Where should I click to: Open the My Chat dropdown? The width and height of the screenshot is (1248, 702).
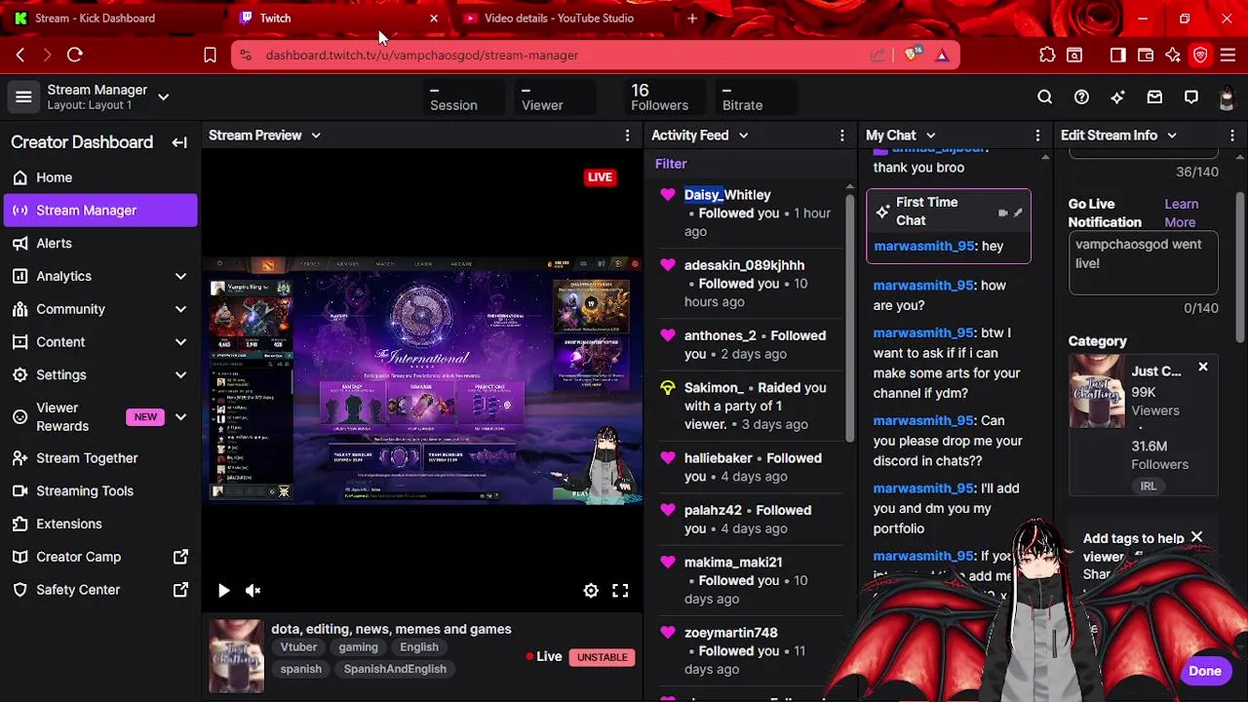click(930, 136)
